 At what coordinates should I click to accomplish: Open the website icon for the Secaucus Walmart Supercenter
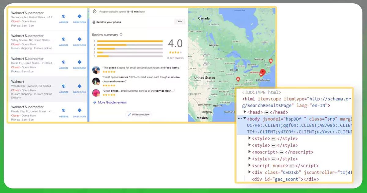pos(64,16)
